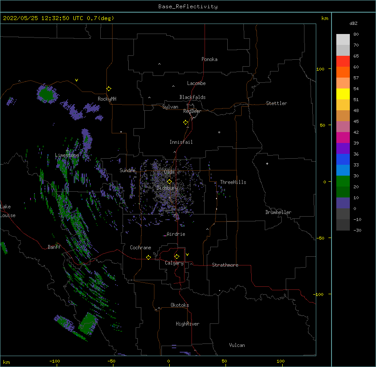Click the RedDeer city label
376x367 pixels.
pos(192,111)
